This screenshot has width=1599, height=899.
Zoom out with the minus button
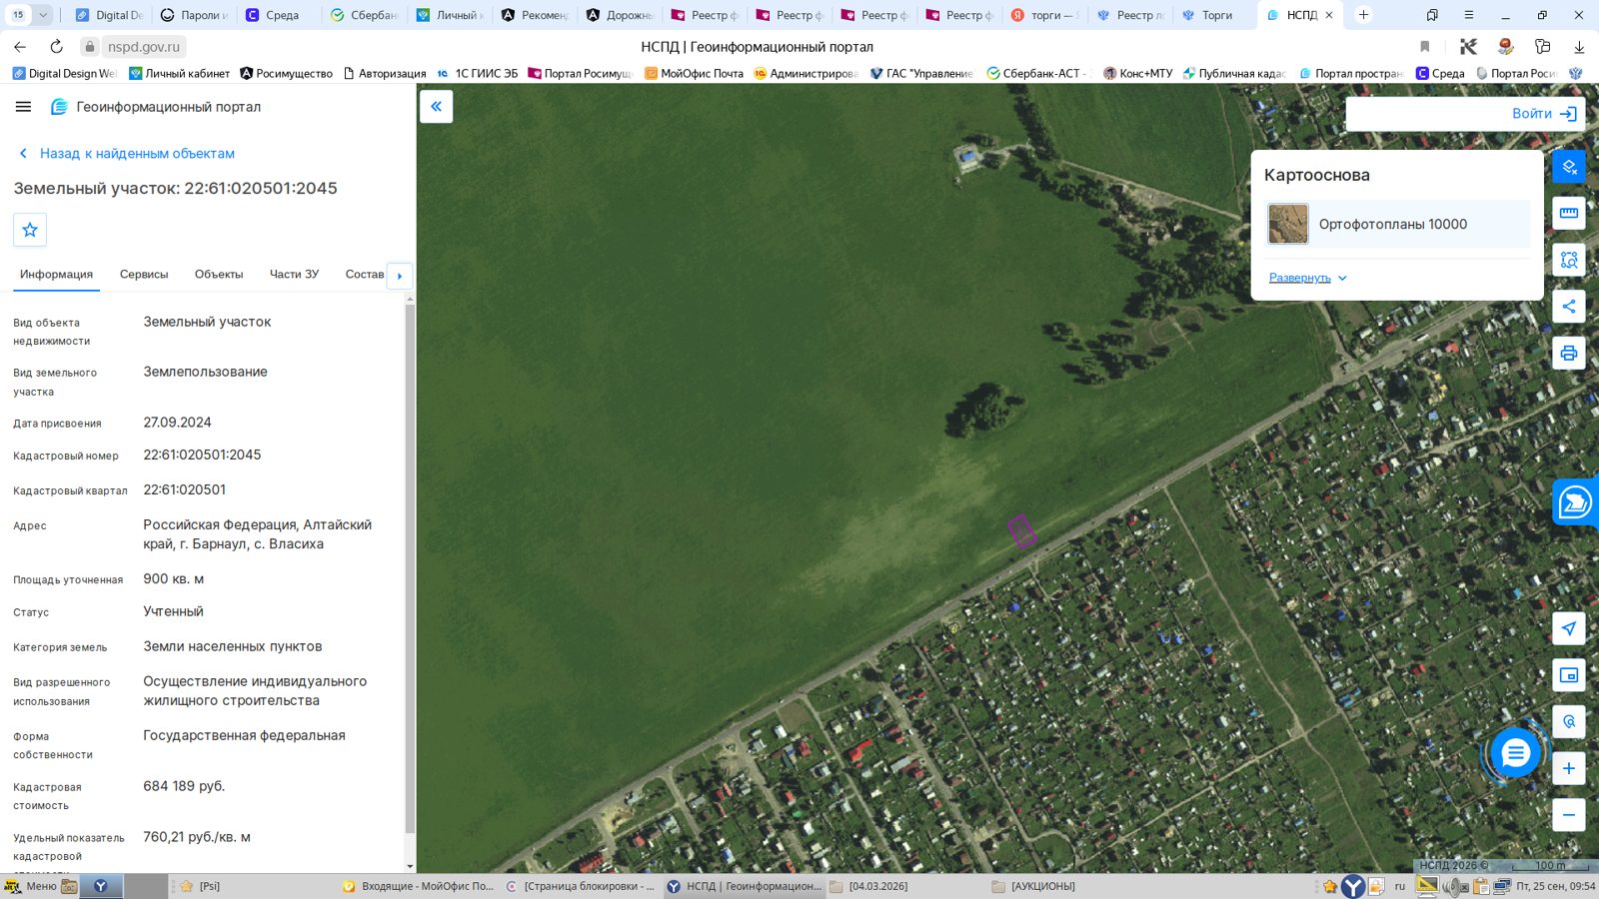point(1569,814)
